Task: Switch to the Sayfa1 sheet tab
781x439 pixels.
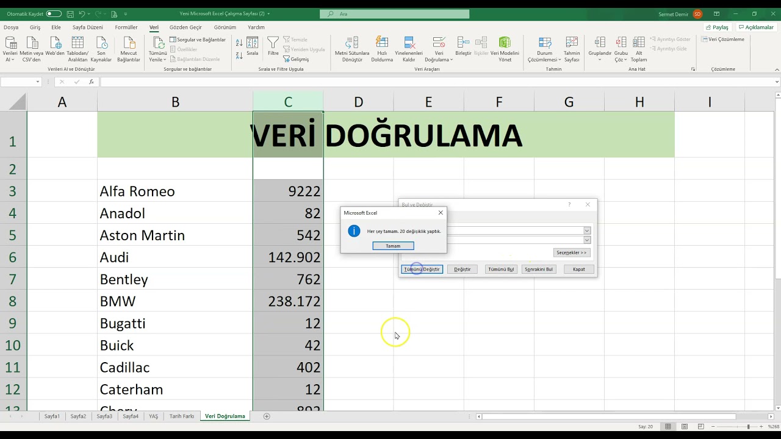Action: pyautogui.click(x=52, y=416)
